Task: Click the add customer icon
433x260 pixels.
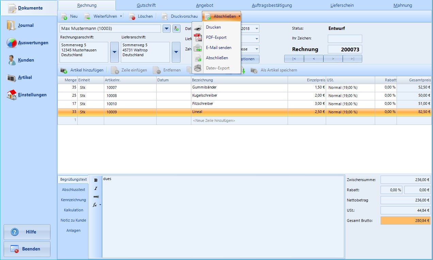Action: [x=176, y=29]
